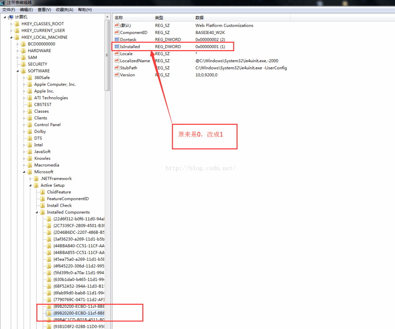The width and height of the screenshot is (395, 329).
Task: Collapse the Installed Components node
Action: tap(37, 213)
